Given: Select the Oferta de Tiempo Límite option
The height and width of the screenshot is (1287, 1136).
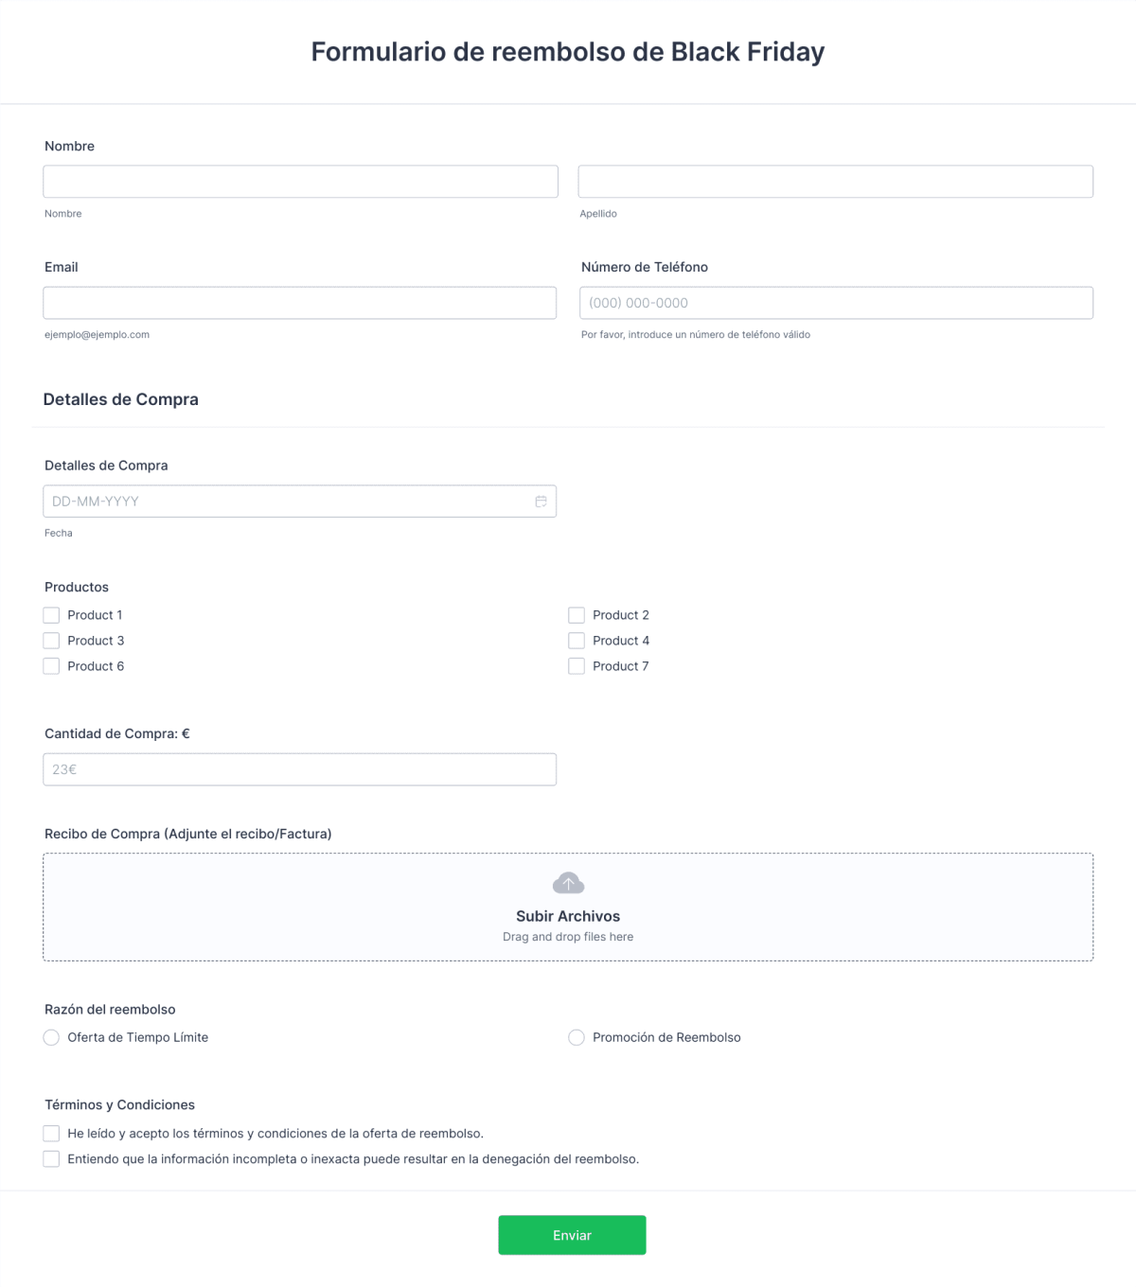Looking at the screenshot, I should coord(51,1037).
